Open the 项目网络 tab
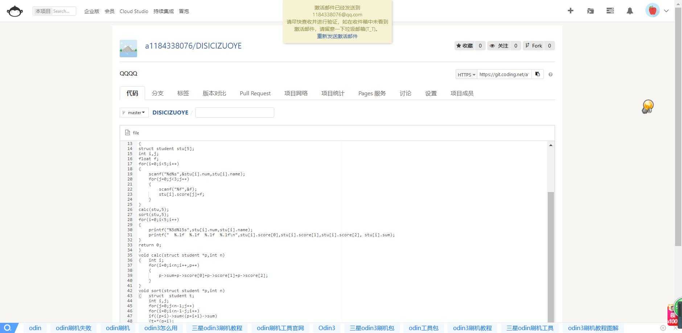 pyautogui.click(x=296, y=93)
